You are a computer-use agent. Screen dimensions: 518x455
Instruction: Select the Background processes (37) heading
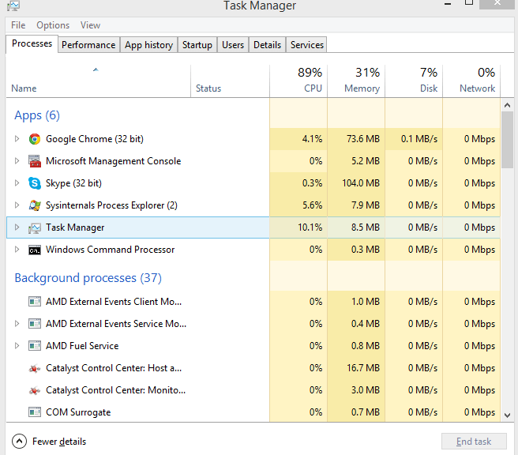pyautogui.click(x=88, y=278)
